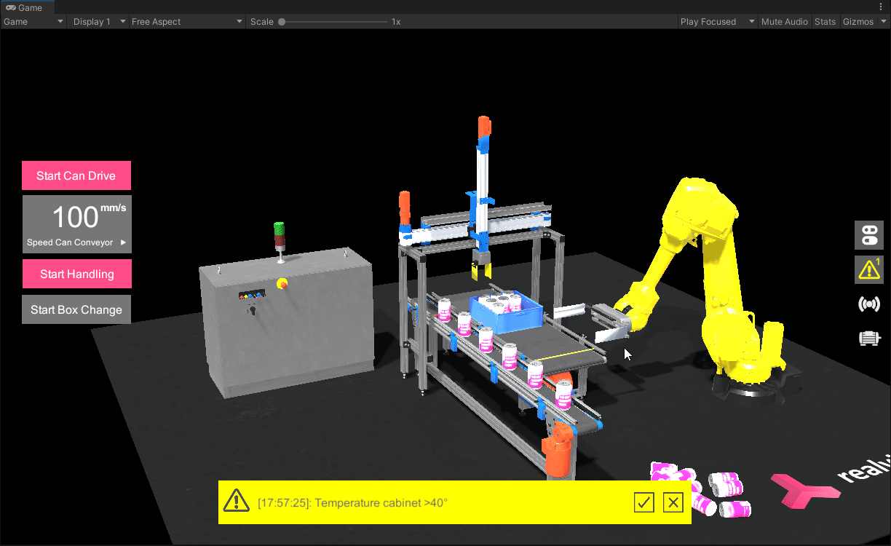Click the toggle switches icon in right sidebar
The image size is (891, 546).
tap(868, 236)
